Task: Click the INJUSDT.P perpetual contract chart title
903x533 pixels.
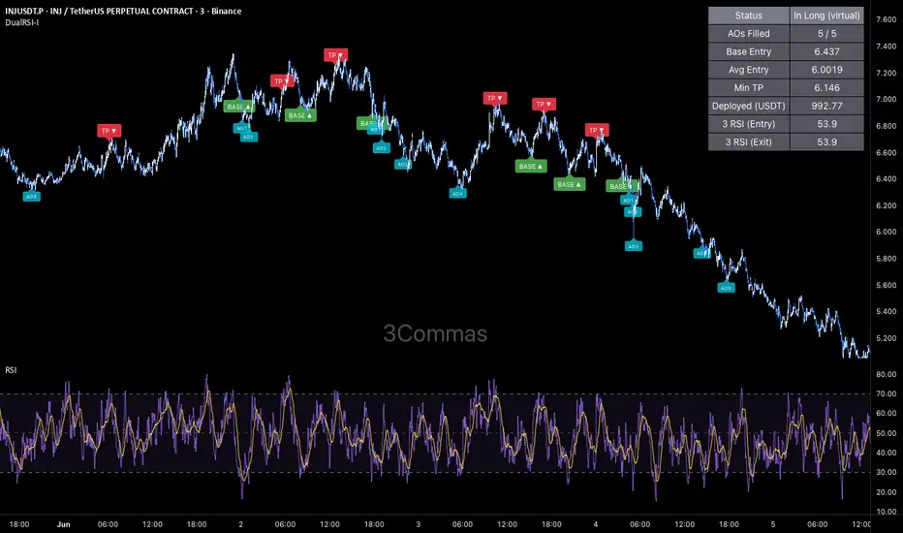Action: click(x=123, y=11)
